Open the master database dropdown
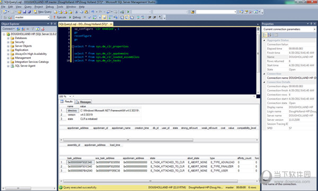Screen dimensions: 318x191 click(x=48, y=17)
